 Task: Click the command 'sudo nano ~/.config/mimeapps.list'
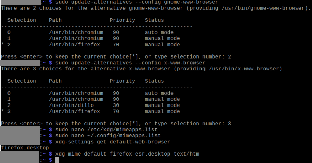click(108, 136)
